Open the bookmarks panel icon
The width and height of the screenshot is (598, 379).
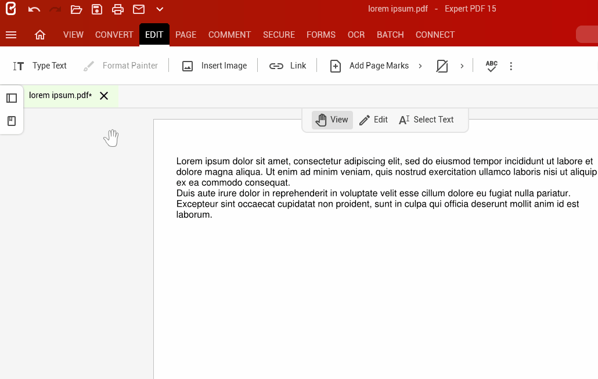click(12, 121)
